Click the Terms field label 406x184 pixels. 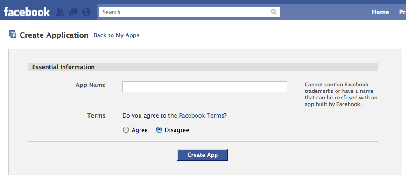click(x=96, y=115)
